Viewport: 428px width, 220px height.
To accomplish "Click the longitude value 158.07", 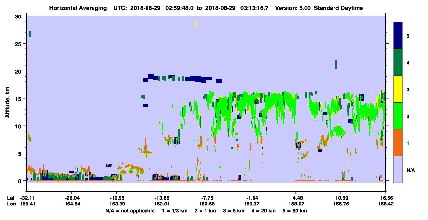I will [296, 204].
